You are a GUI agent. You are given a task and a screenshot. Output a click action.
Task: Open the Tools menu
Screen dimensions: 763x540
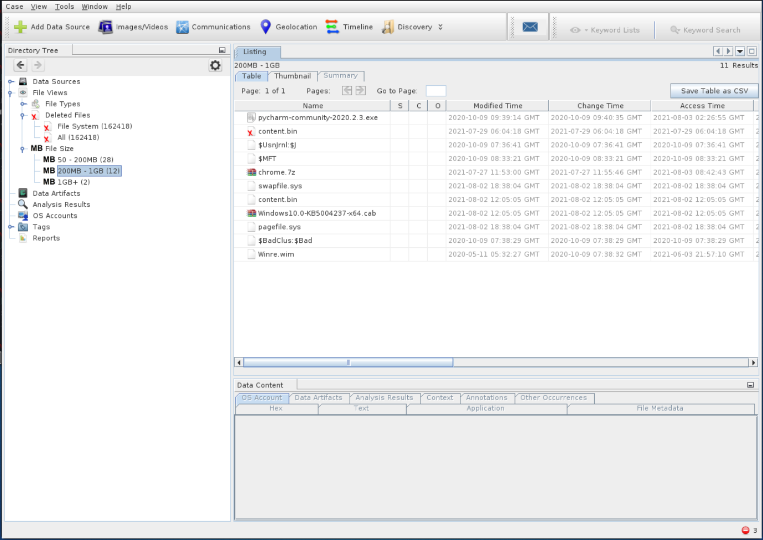pyautogui.click(x=64, y=7)
